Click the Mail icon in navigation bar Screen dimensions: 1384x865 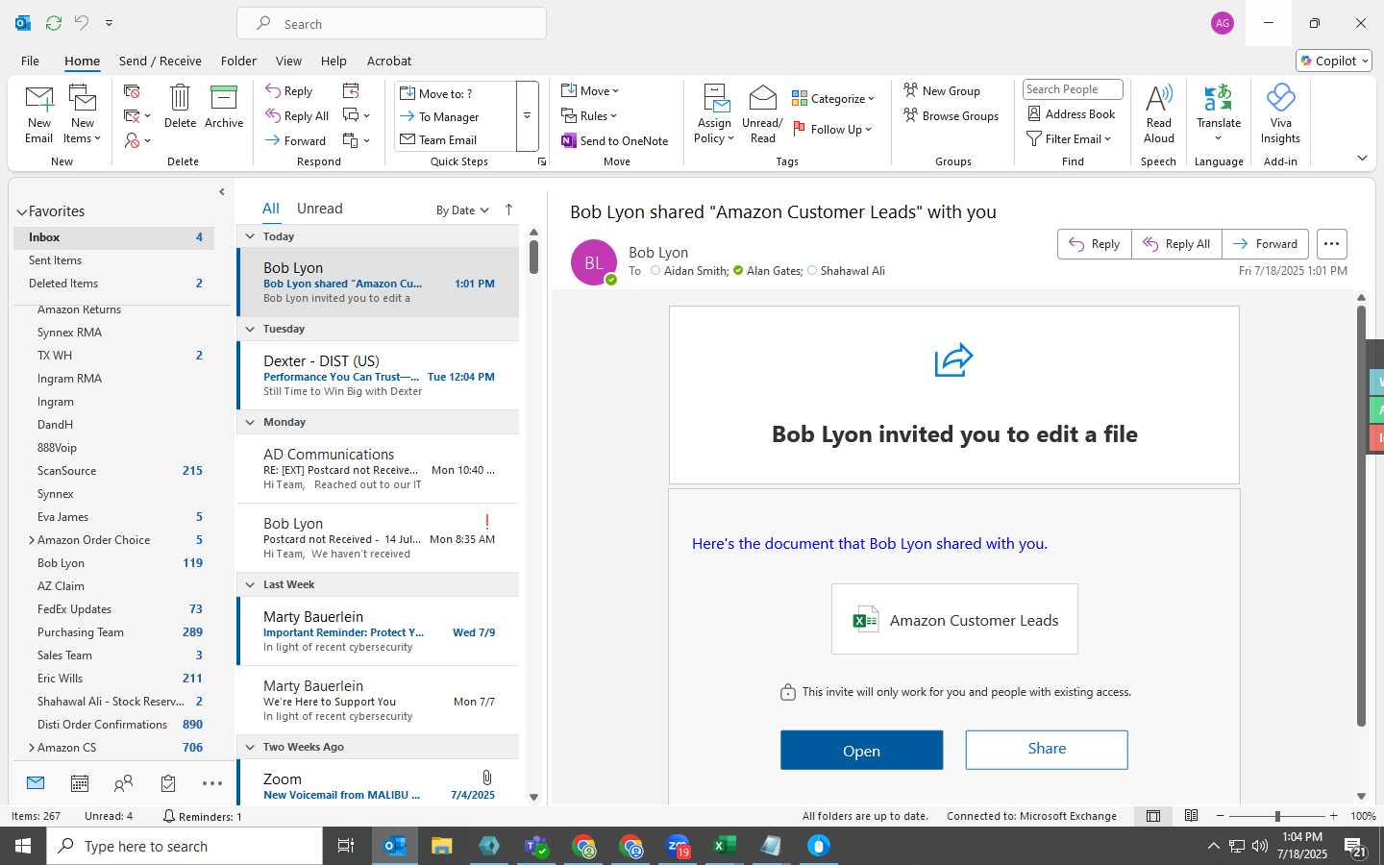(x=36, y=783)
